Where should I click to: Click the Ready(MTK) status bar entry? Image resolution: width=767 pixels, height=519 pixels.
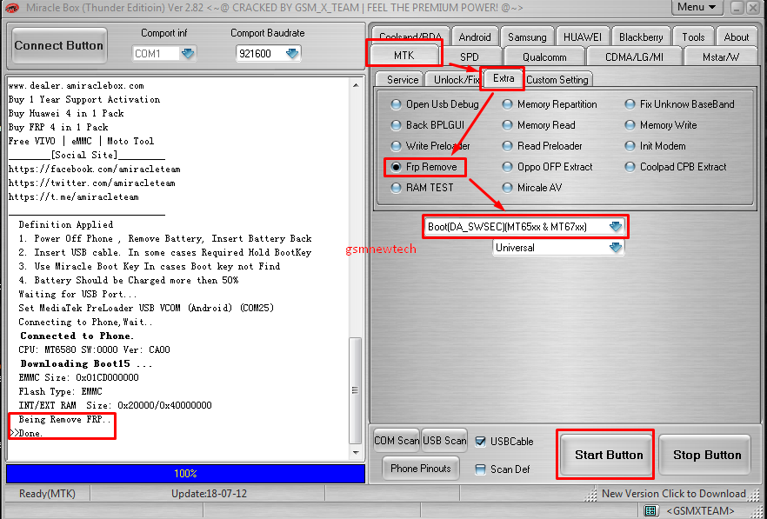(x=47, y=494)
